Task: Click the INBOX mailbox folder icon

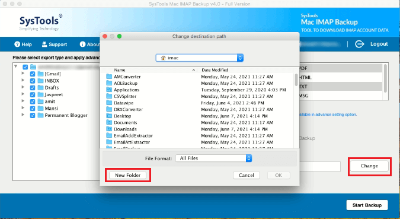Action: 40,81
